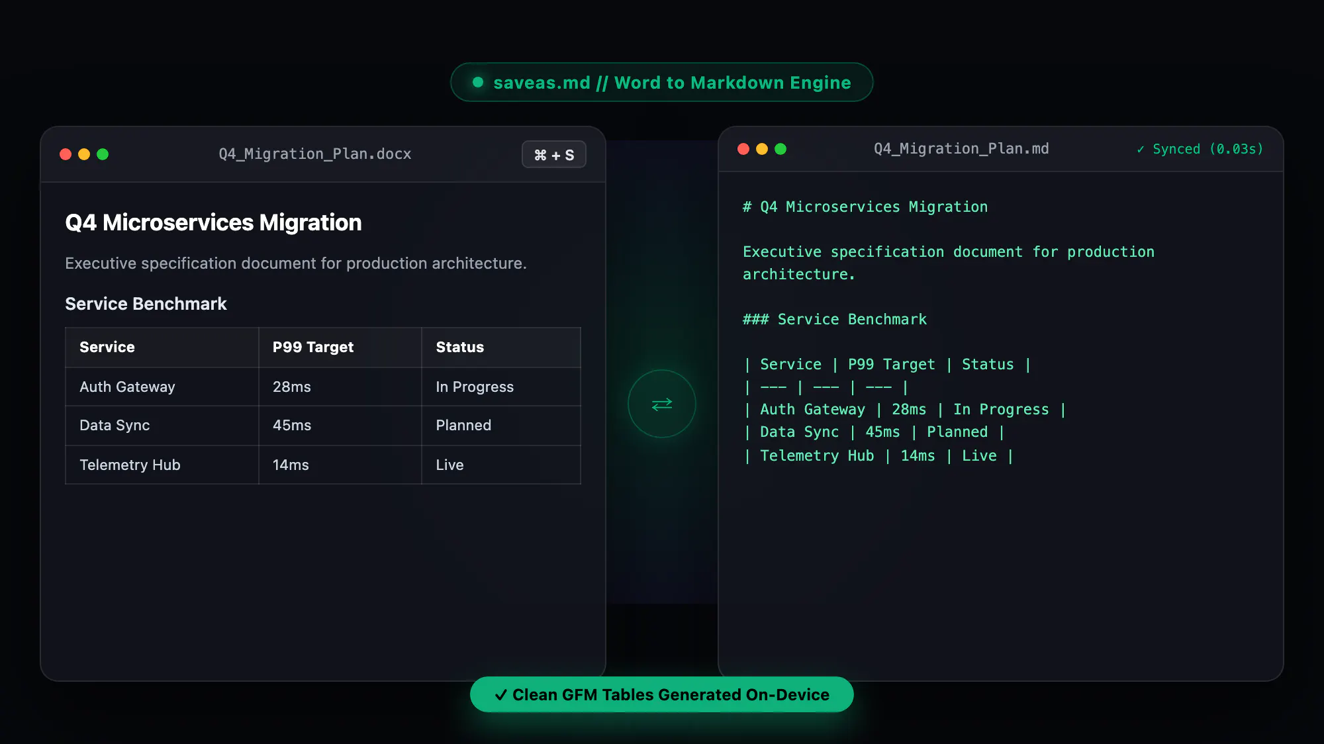Maximize the Q4_Migration_Plan.docx window
Screen dimensions: 1324x744
(103, 154)
